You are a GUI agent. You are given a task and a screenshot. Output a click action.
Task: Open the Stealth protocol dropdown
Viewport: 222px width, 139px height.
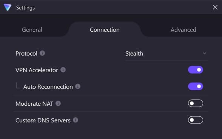coord(166,53)
